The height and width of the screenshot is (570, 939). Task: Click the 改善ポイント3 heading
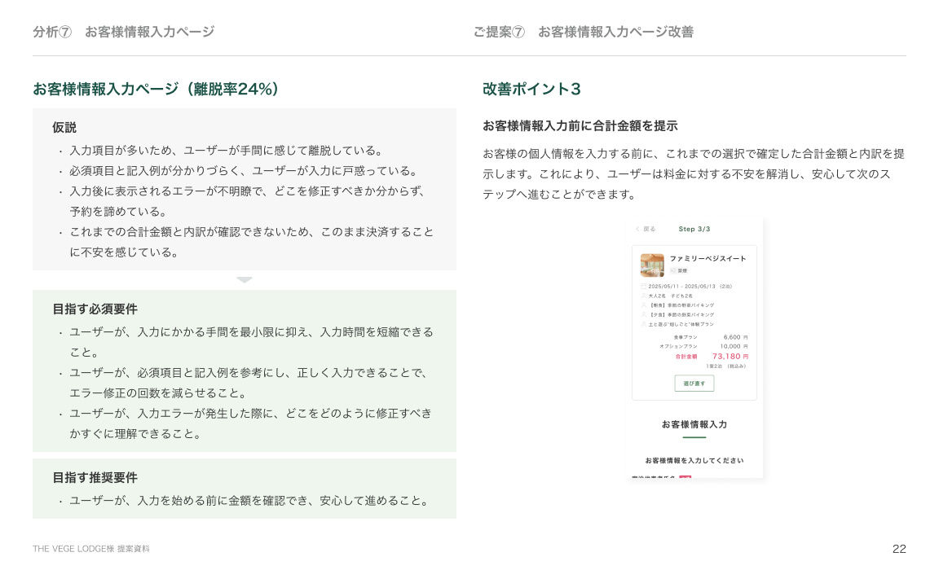531,89
